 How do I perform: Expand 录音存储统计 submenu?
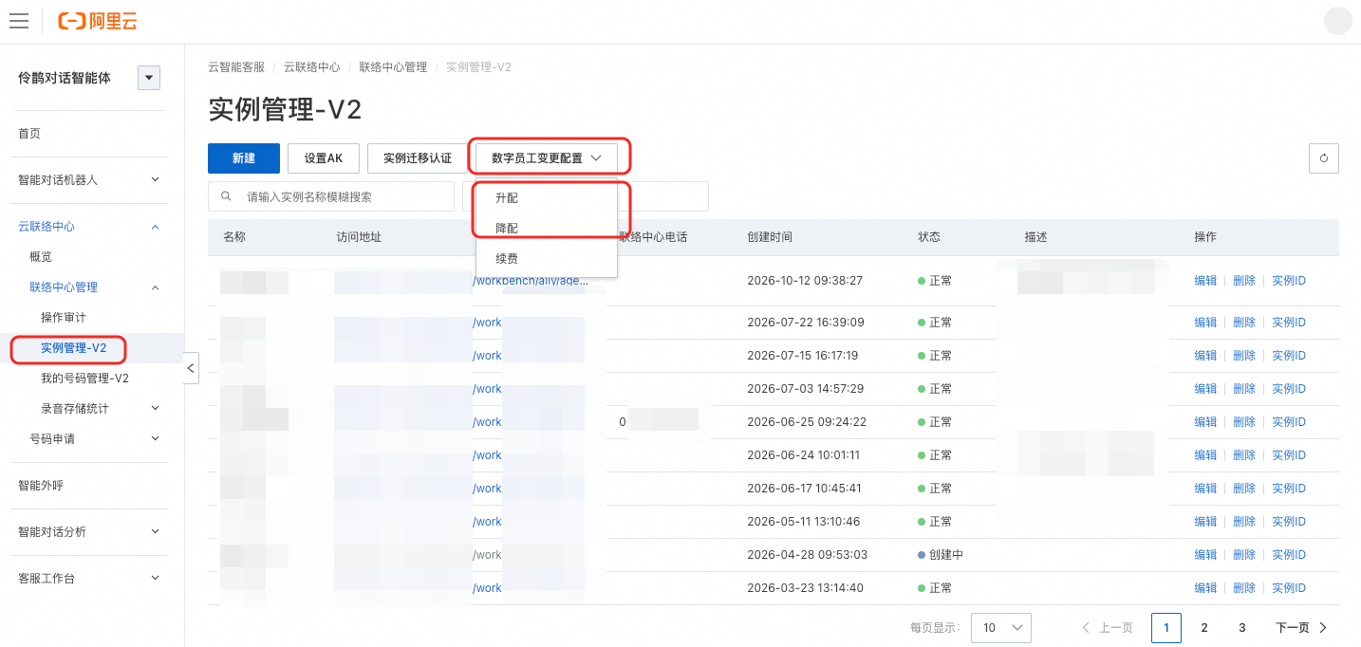[x=156, y=408]
